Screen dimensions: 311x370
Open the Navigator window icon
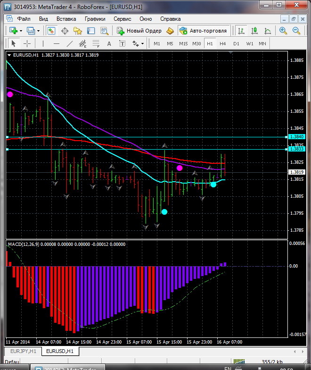[78, 31]
